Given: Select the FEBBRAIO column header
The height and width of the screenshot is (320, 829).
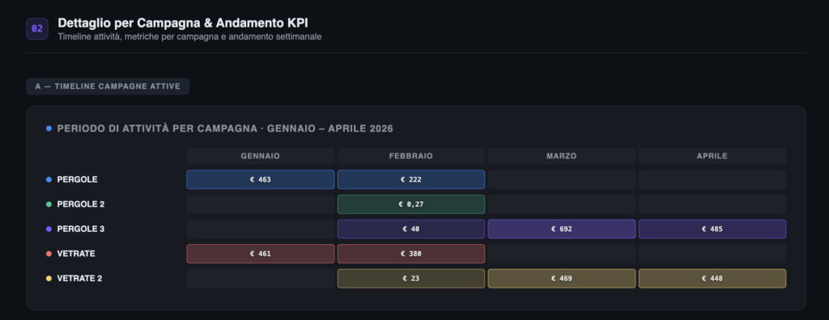Looking at the screenshot, I should (x=410, y=156).
